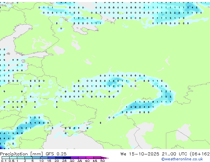Click the legend value '10'

pos(41,161)
